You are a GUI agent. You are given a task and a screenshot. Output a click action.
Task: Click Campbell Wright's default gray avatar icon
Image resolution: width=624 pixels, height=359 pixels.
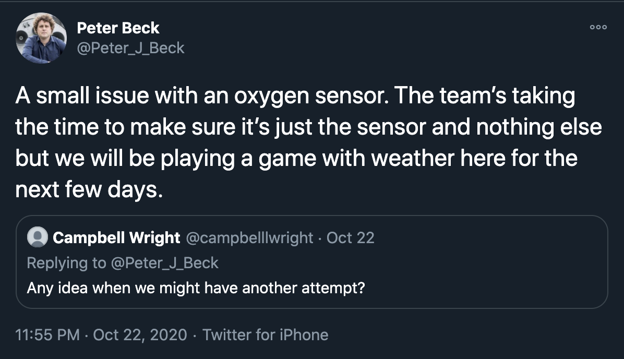[x=38, y=237]
